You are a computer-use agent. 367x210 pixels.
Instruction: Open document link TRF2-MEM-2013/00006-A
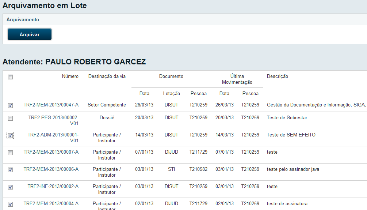[x=51, y=169]
